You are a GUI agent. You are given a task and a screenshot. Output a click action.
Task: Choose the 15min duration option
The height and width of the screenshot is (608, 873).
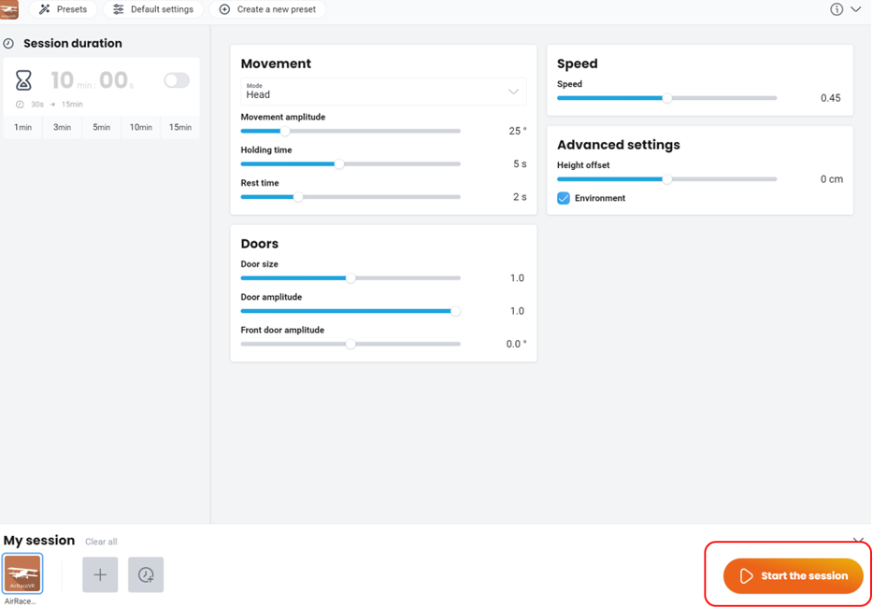tap(179, 127)
